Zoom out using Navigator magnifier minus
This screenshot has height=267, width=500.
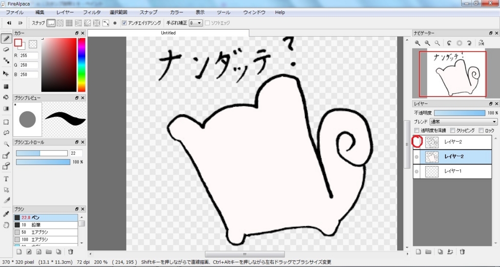427,43
